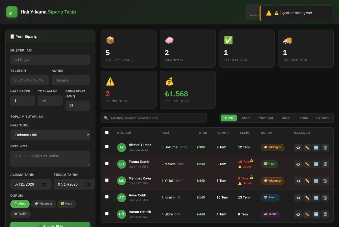339x227 pixels.
Task: Open calendar picker for Alınma Tarihi
Action: click(x=45, y=184)
